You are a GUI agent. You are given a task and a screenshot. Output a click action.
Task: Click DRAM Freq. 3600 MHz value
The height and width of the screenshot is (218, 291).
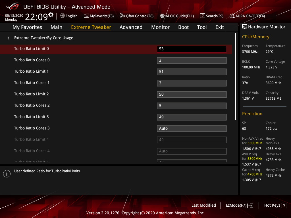point(273,83)
